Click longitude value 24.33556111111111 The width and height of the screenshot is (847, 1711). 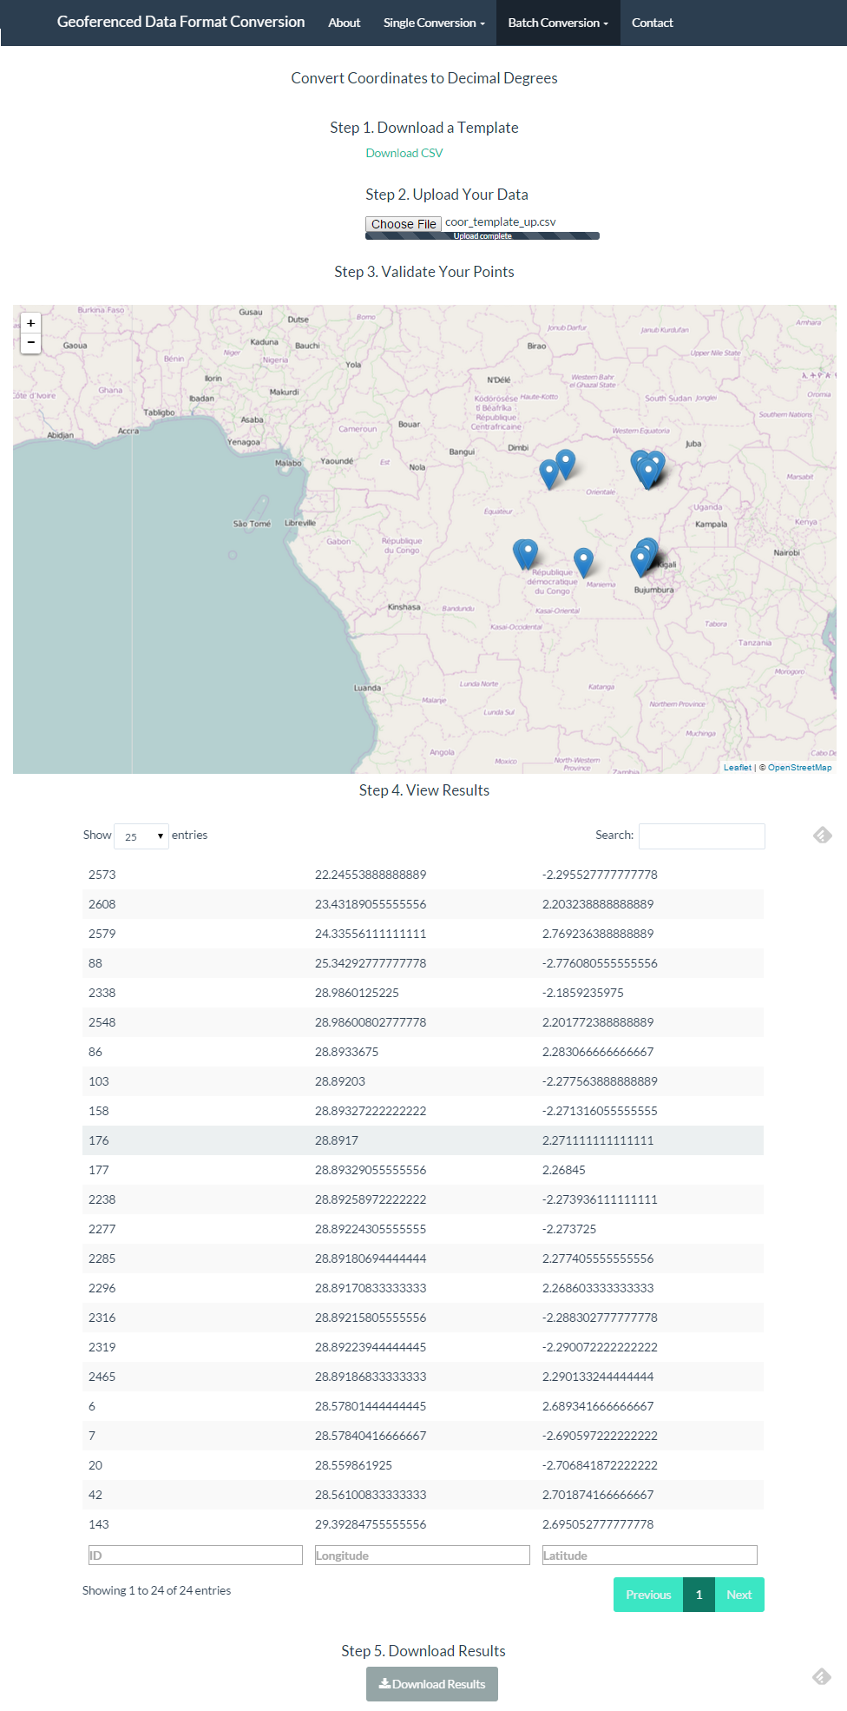click(371, 934)
